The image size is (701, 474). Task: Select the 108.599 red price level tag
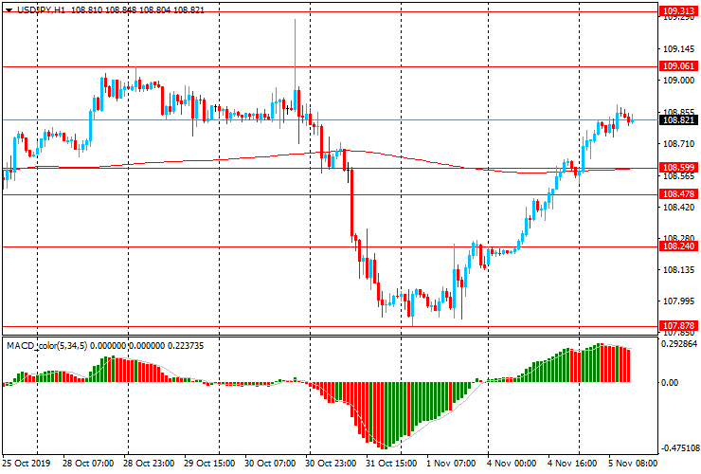(677, 168)
